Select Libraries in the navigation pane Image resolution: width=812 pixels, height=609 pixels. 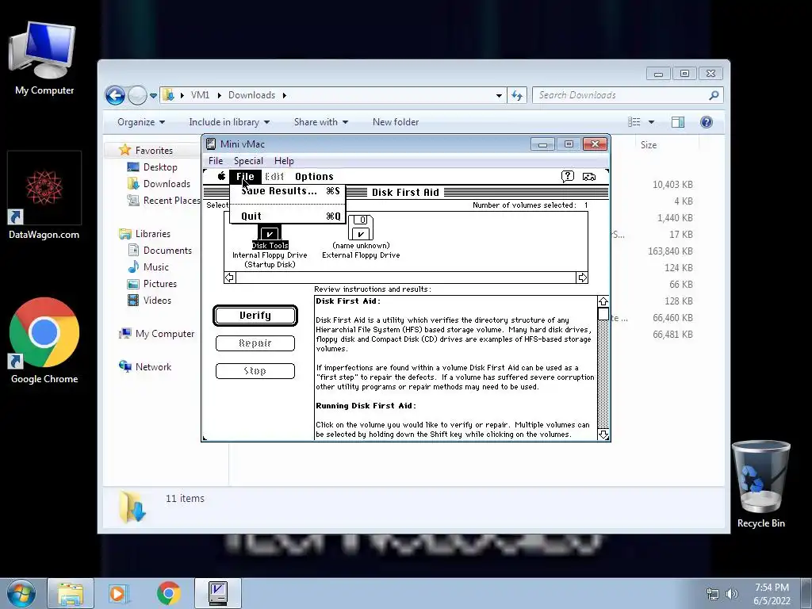[x=153, y=234]
